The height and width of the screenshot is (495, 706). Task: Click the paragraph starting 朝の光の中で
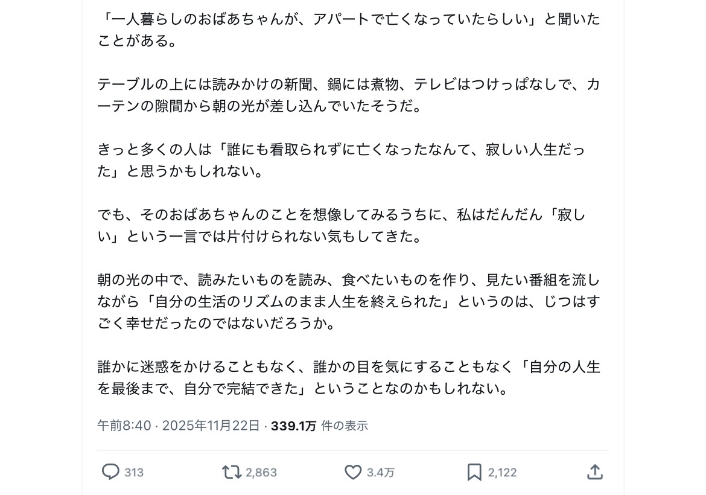coord(349,302)
